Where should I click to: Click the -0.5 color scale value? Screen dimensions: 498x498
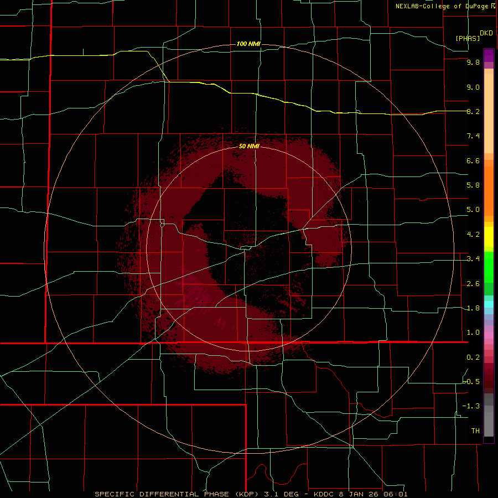(x=471, y=381)
